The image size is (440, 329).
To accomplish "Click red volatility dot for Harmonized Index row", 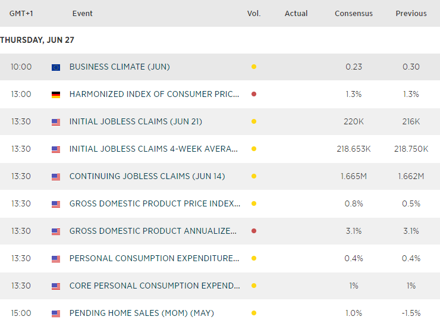I will pos(254,95).
